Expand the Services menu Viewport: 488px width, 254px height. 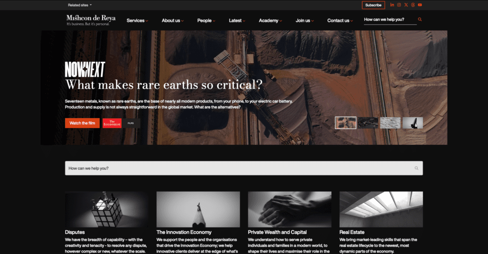point(137,20)
